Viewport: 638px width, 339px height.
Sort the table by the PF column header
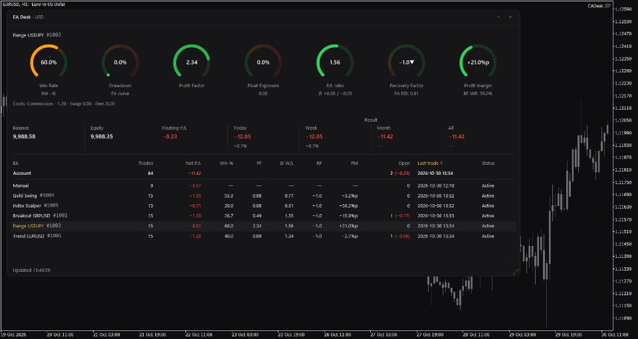click(259, 164)
